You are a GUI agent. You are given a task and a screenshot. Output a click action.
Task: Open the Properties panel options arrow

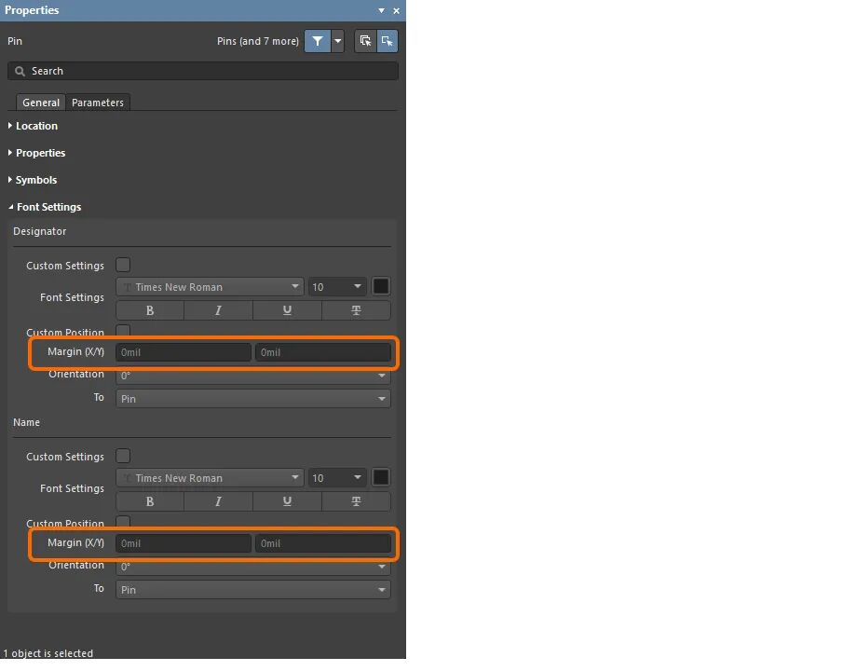coord(381,10)
